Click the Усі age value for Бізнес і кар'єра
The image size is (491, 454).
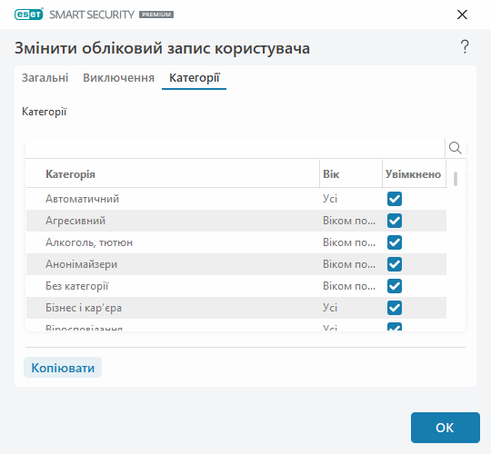point(330,308)
